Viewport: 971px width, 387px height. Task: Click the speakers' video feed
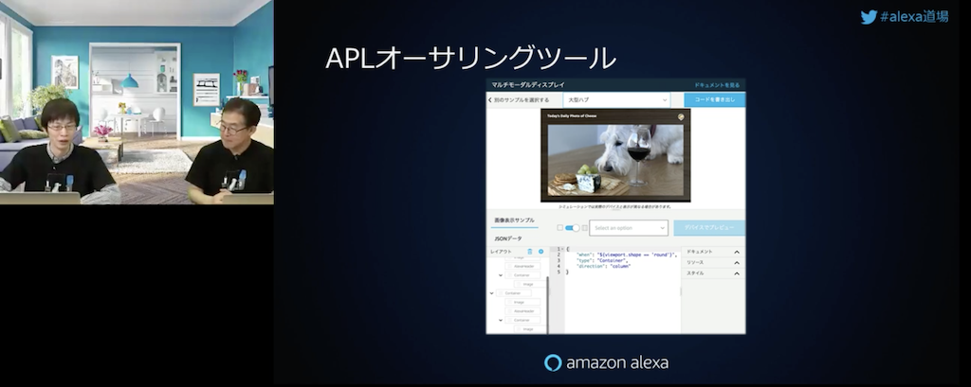pyautogui.click(x=137, y=102)
